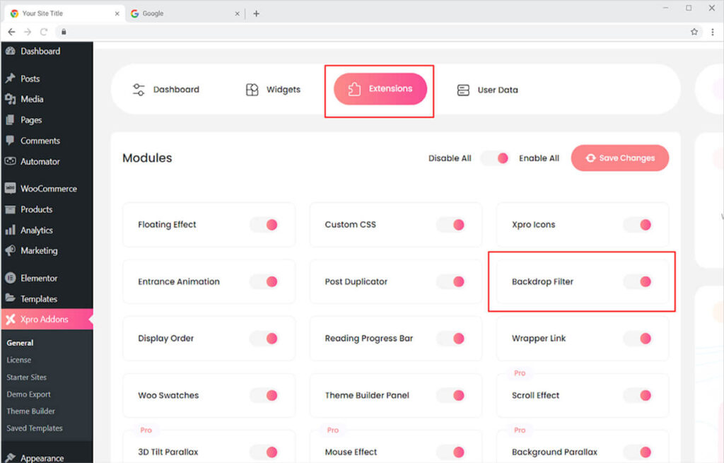
Task: Open a new browser tab
Action: (256, 13)
